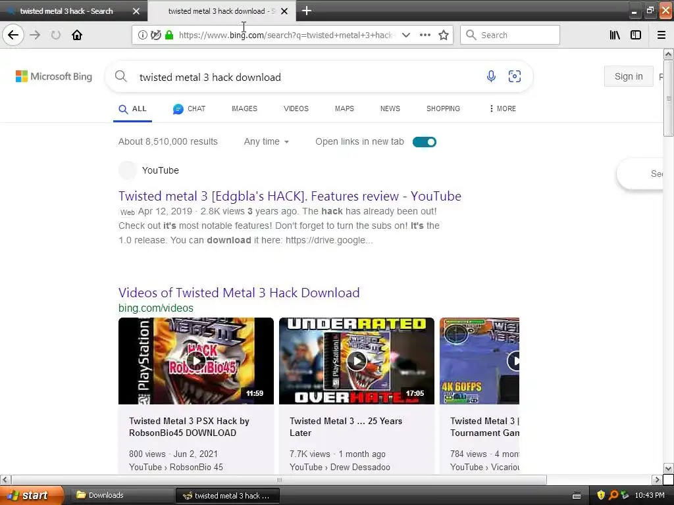
Task: Click the vertical scrollbar down arrow
Action: (x=668, y=468)
